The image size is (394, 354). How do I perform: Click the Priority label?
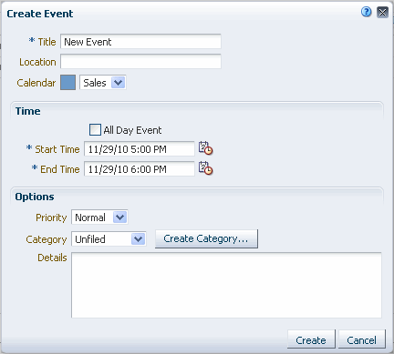51,217
